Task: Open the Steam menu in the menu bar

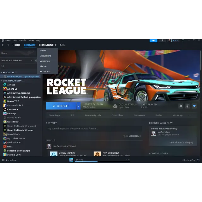Action: [x=8, y=40]
